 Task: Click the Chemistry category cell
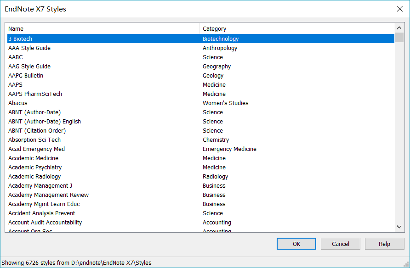pos(216,140)
